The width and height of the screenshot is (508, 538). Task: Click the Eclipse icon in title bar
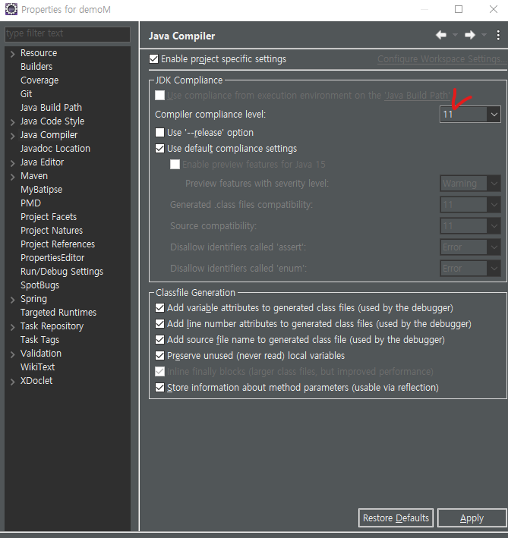(11, 9)
